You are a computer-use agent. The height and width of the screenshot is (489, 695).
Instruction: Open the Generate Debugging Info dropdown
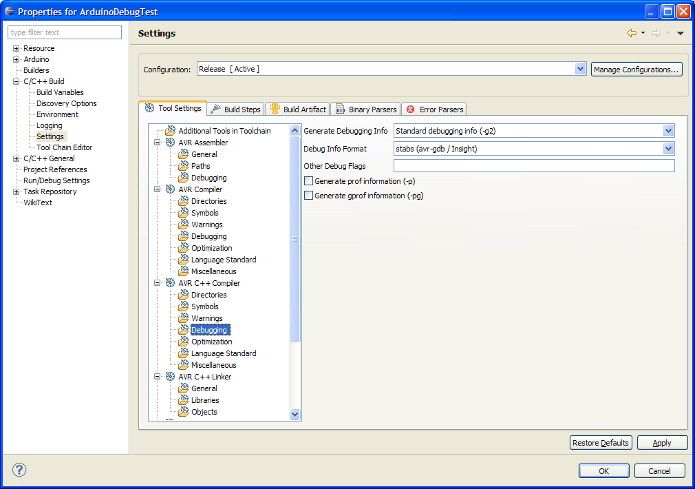click(x=668, y=131)
